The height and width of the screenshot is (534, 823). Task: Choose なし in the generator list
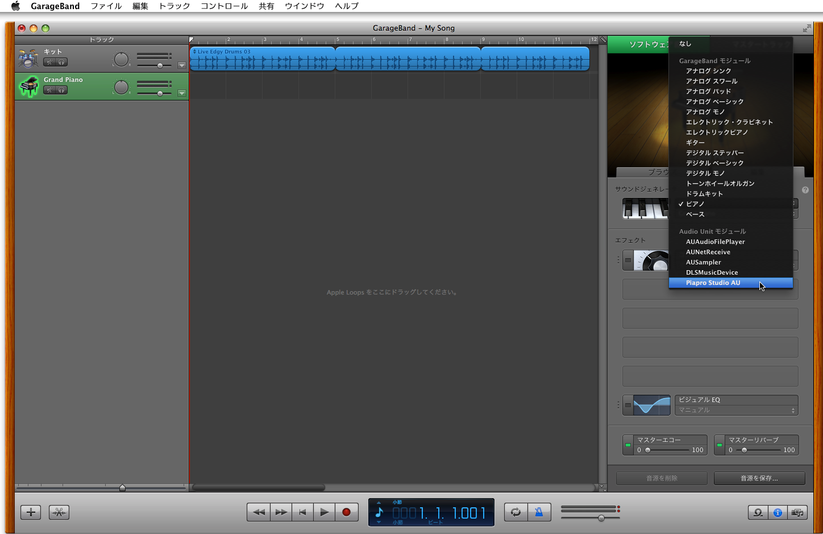731,44
